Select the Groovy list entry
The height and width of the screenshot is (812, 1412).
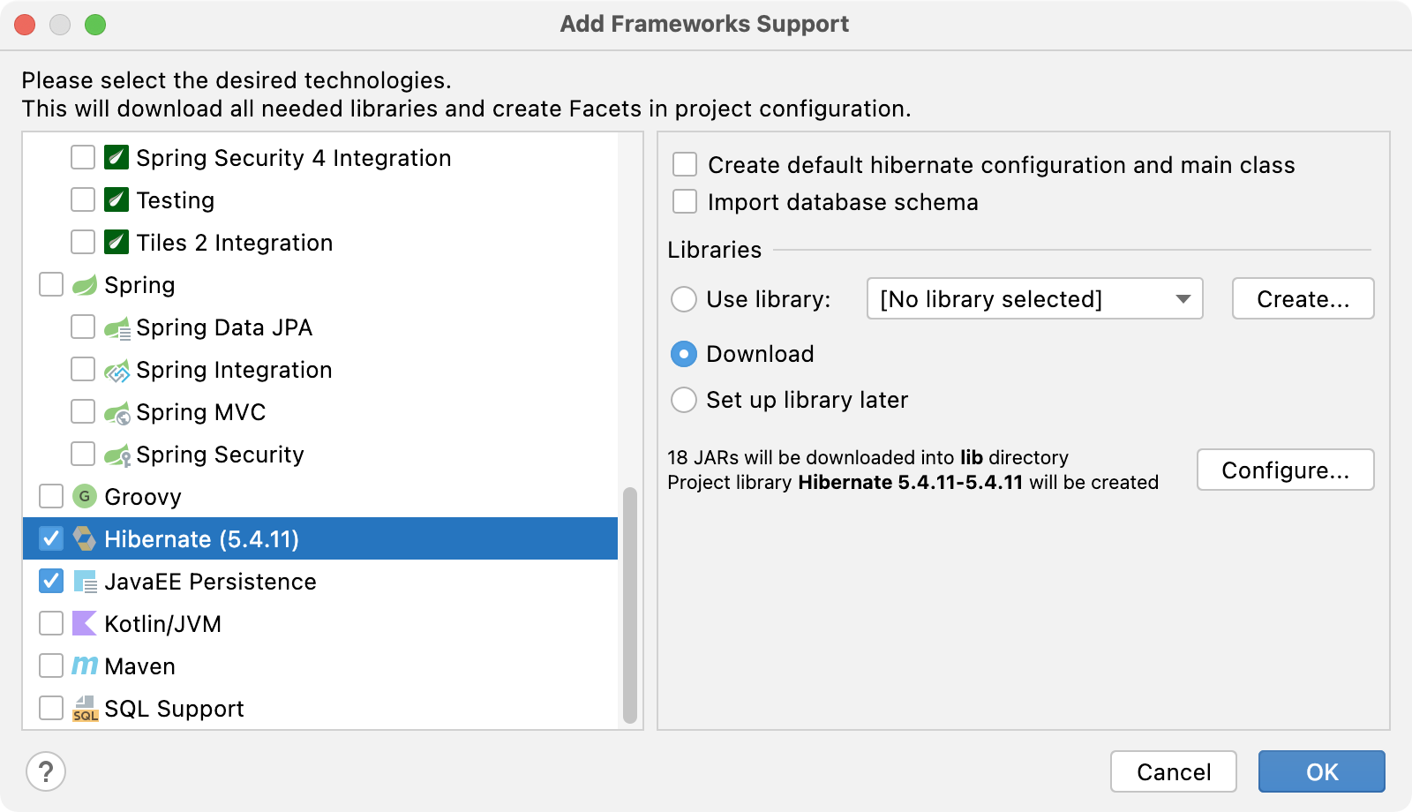(143, 497)
